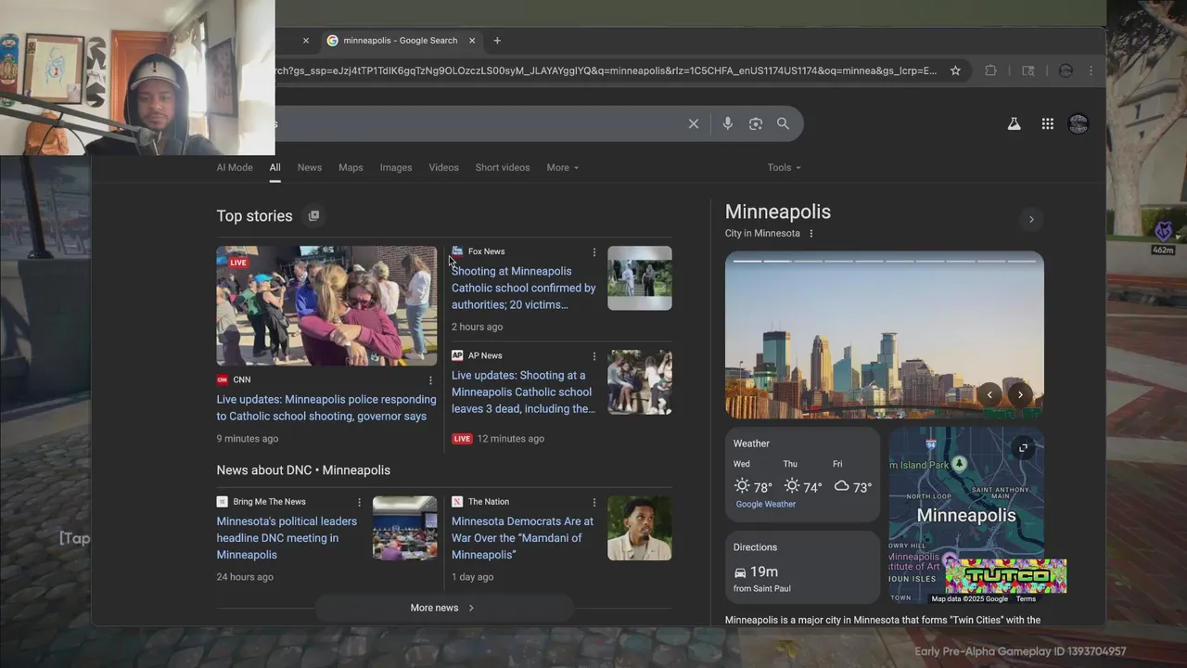Open Minnesota Democrats Are at War article

[x=523, y=538]
